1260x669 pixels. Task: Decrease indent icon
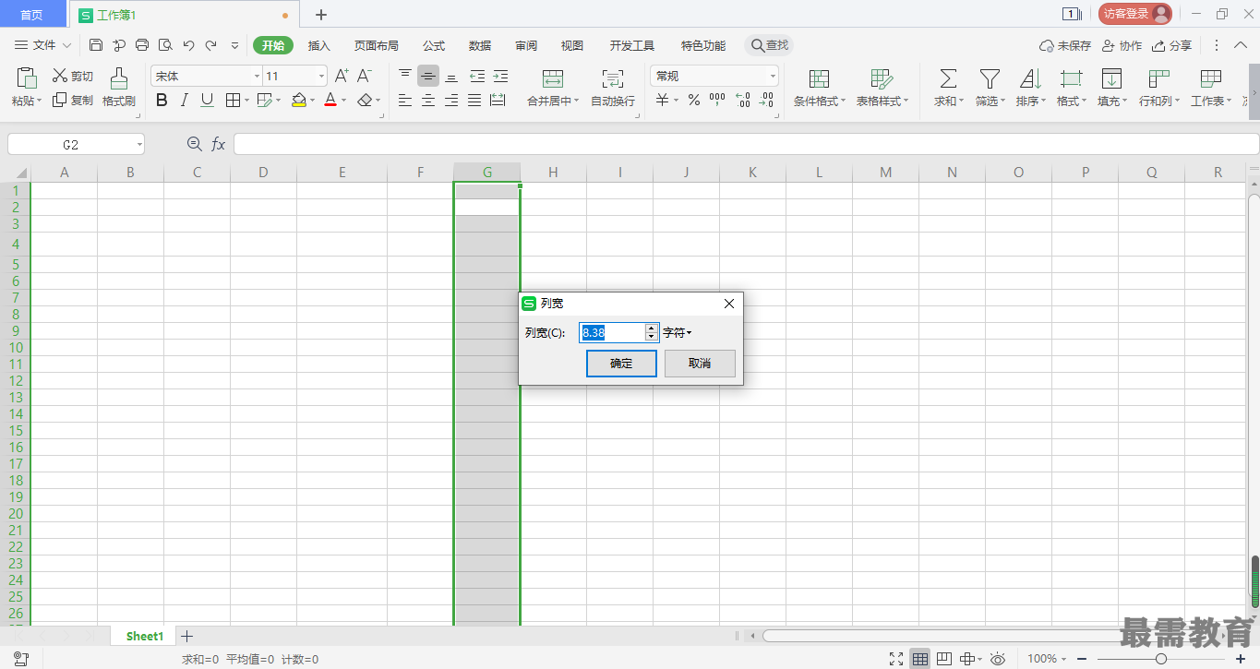(x=477, y=76)
